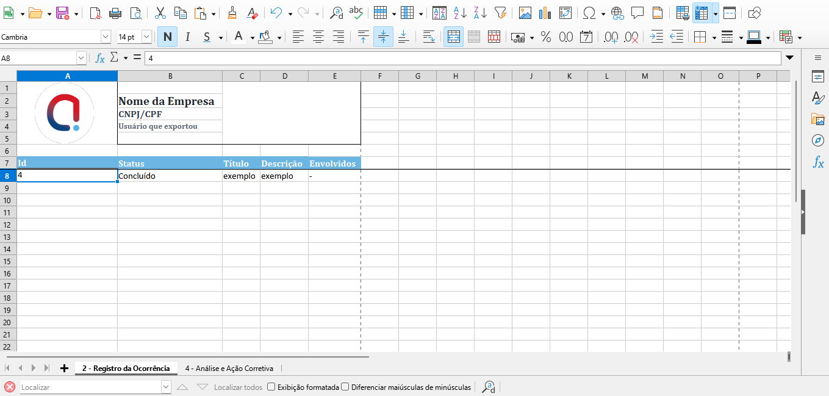Select the 2 - Registro da Ocorrência tab
The width and height of the screenshot is (829, 396).
[126, 369]
